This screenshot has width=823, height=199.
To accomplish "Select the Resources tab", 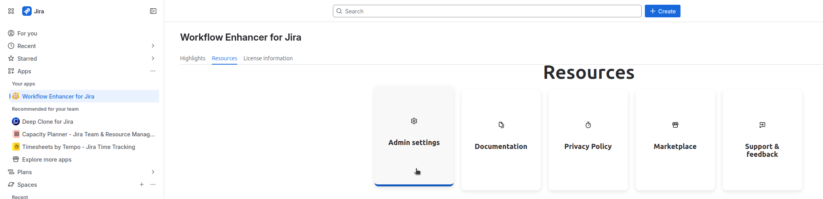I will 224,58.
